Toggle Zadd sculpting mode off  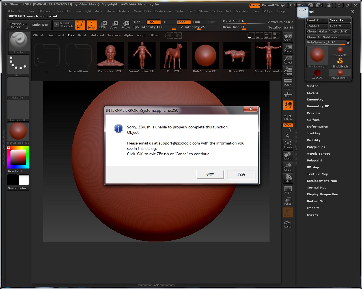(x=184, y=22)
